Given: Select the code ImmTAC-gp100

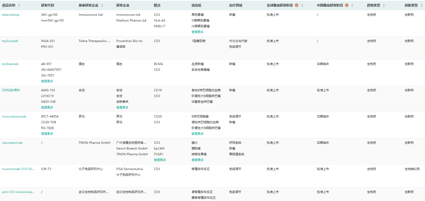Looking at the screenshot, I should (52, 20).
